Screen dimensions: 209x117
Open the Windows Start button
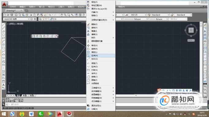coord(4,114)
